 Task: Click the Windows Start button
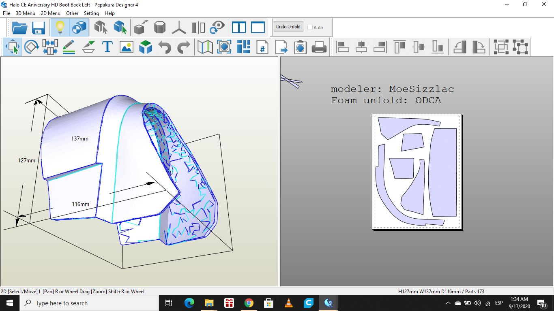coord(9,303)
